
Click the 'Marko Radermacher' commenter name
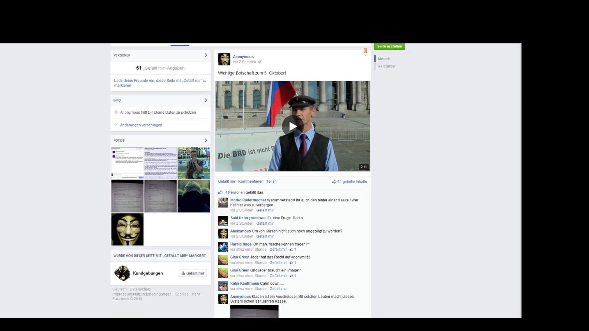coord(248,200)
